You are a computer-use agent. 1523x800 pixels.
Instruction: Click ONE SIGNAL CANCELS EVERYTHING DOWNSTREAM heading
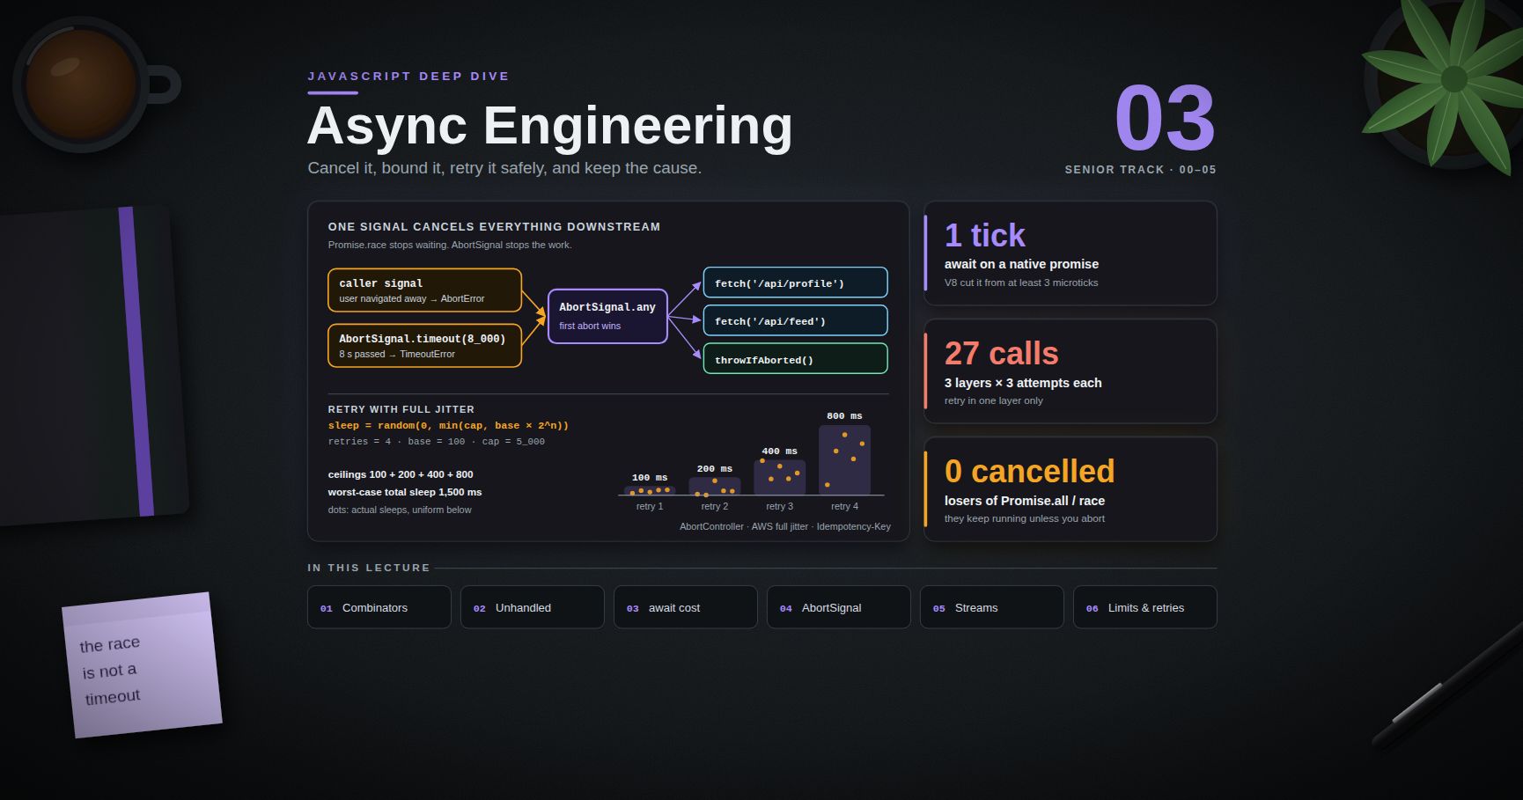pos(494,226)
